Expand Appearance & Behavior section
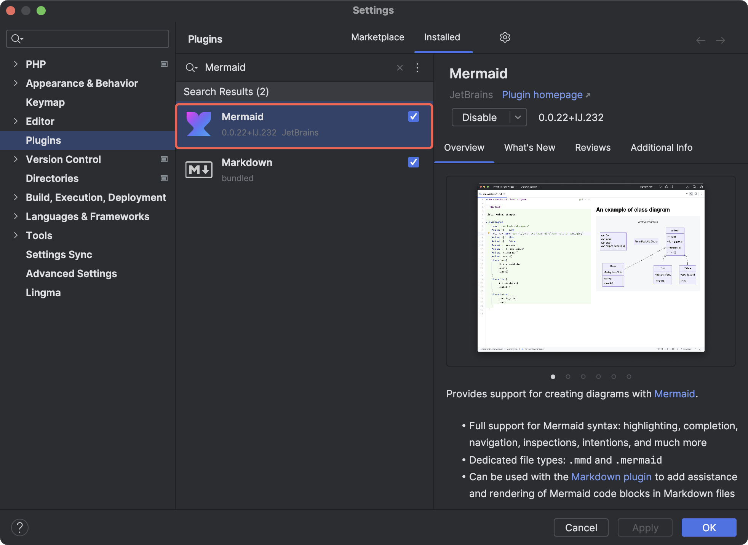Screen dimensions: 748x545 pyautogui.click(x=16, y=83)
